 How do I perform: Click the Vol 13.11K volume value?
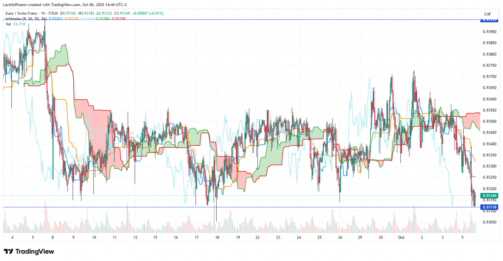click(19, 24)
